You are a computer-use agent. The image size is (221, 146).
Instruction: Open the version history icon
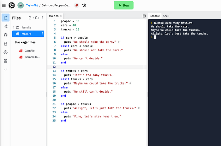84,5
